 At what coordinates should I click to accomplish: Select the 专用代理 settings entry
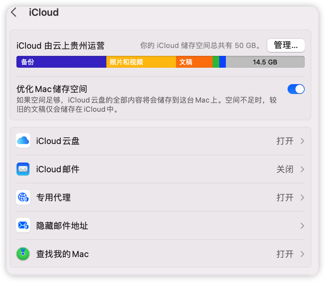tap(131, 197)
